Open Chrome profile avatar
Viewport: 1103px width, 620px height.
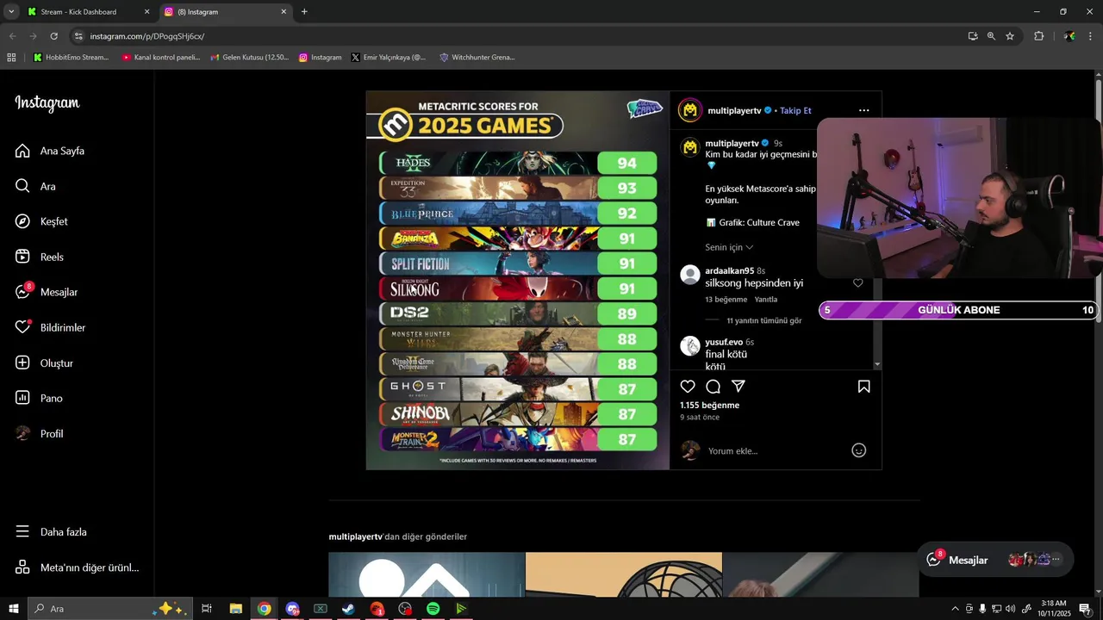tap(1069, 36)
